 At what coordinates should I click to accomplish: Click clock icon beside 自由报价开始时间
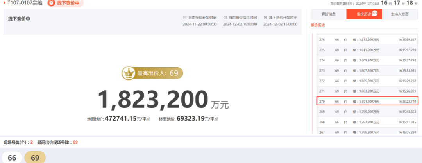point(185,18)
